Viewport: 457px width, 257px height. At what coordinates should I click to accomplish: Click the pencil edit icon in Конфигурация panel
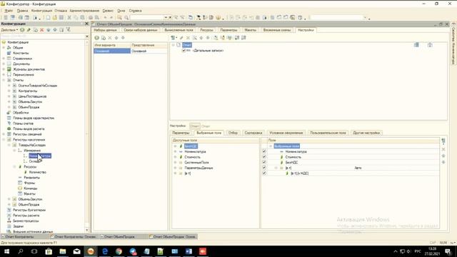[29, 30]
